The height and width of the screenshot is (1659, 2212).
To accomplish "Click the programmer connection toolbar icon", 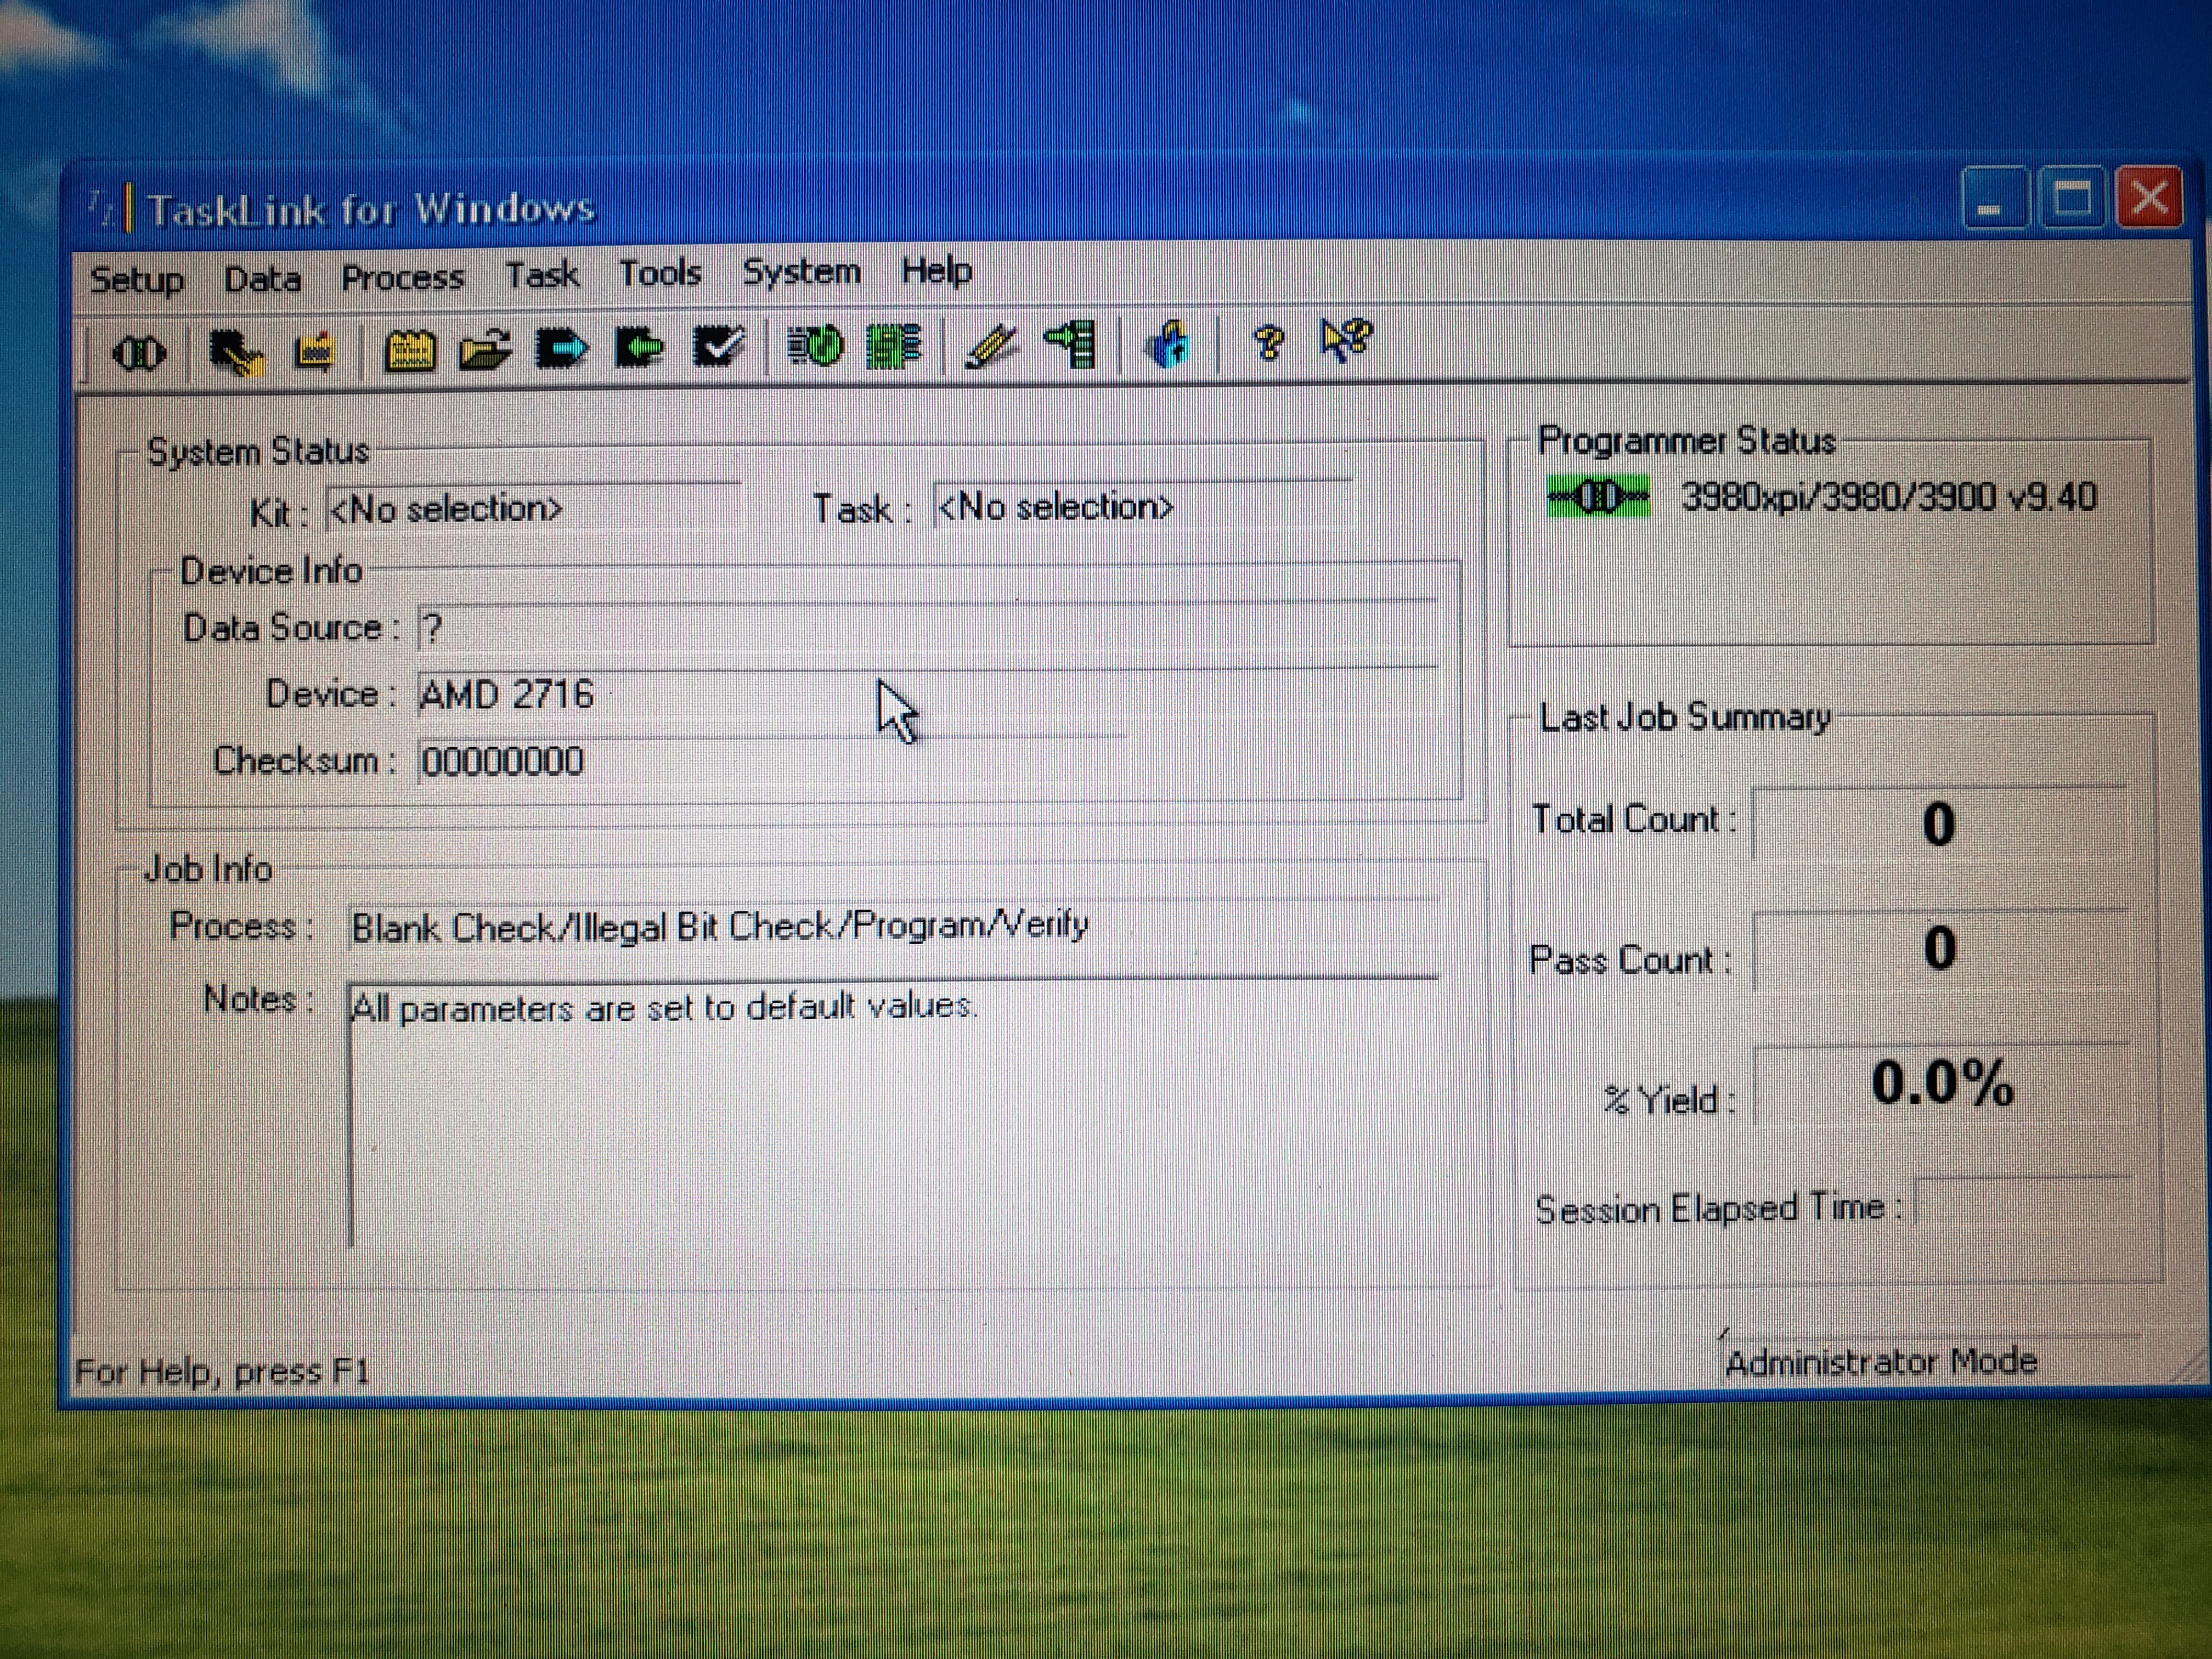I will click(138, 354).
